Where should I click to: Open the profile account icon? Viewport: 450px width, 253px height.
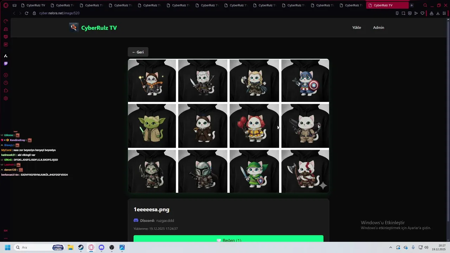tap(431, 13)
